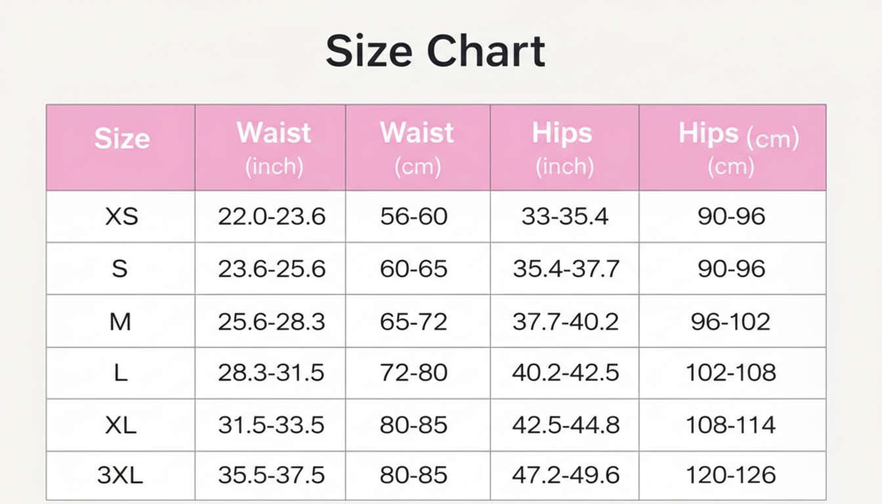The height and width of the screenshot is (504, 882).
Task: Select the 102-108 hips cm cell
Action: [x=730, y=373]
